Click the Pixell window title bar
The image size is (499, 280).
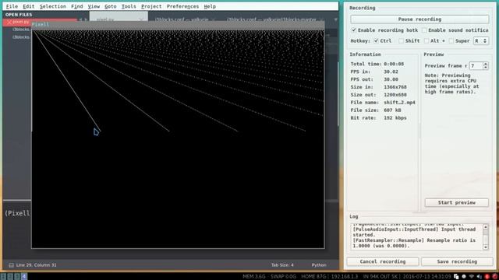(179, 24)
